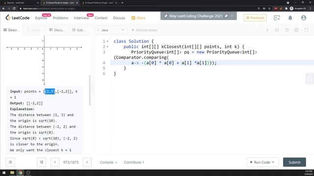Expand the Console dropdown
This screenshot has width=314, height=176.
tap(108, 162)
